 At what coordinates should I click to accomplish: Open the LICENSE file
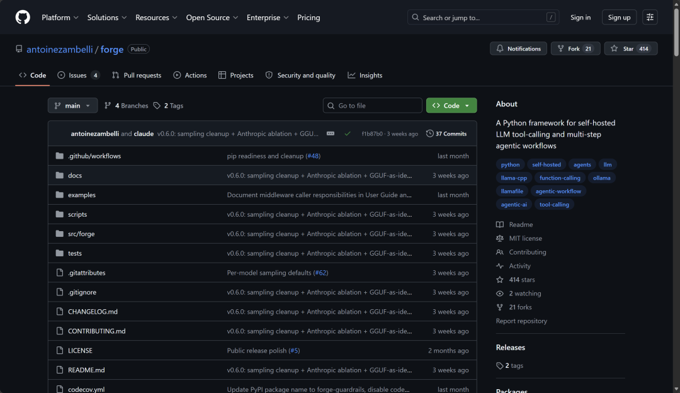coord(80,351)
